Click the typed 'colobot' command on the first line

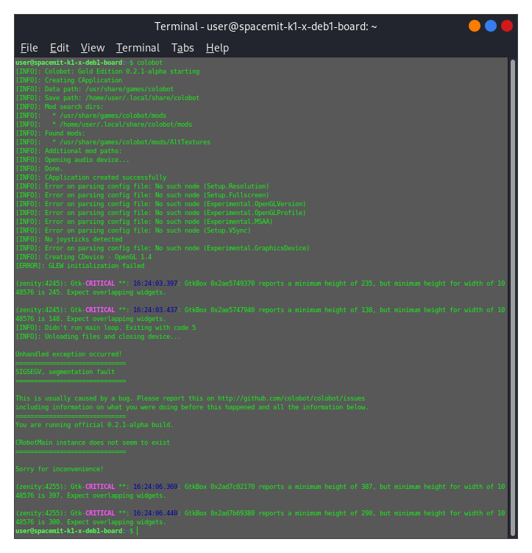[152, 63]
